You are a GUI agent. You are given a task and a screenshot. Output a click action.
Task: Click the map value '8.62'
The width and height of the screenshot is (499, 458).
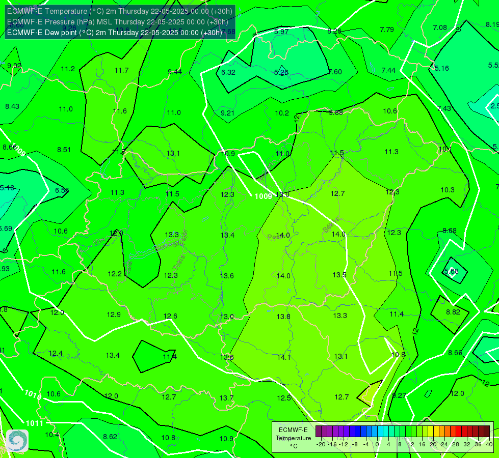(110, 437)
